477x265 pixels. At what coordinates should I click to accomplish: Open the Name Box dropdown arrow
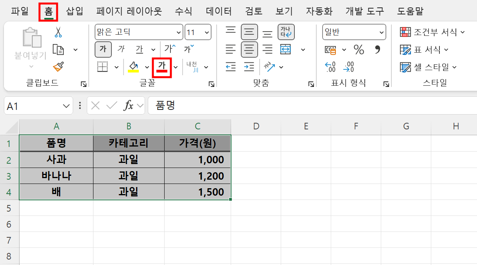(66, 106)
